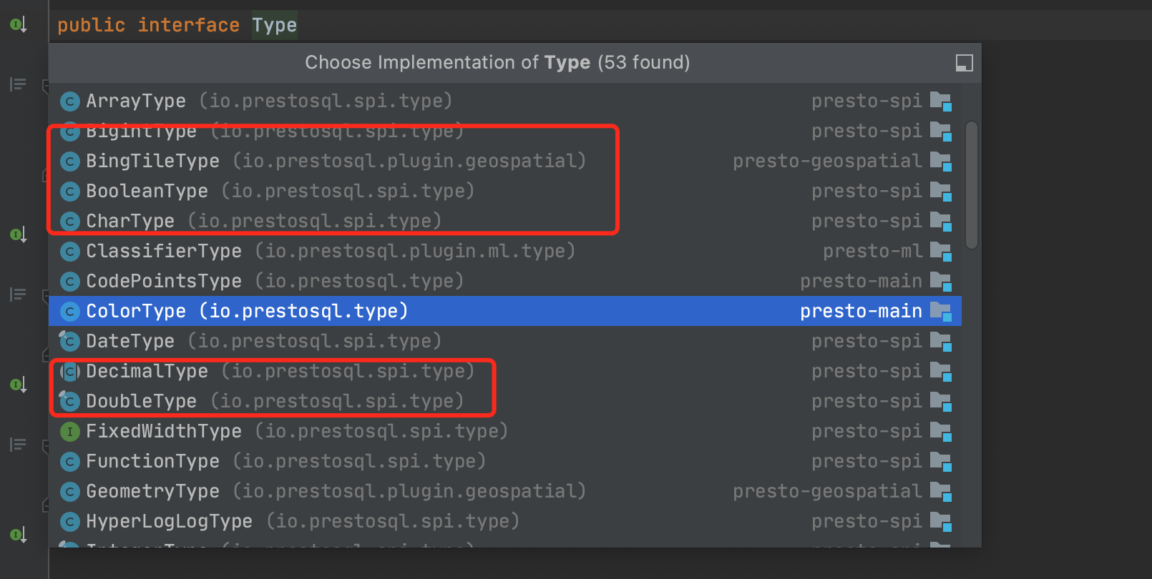Click the abstract class icon beside DecimalType

pyautogui.click(x=69, y=372)
